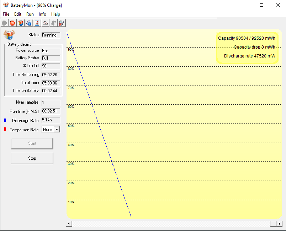
Task: Open the Info menu
Action: click(42, 14)
